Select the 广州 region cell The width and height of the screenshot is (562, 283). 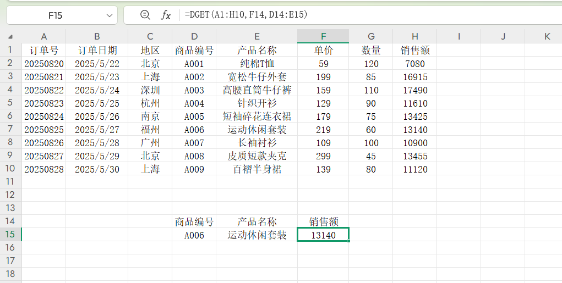pos(150,143)
